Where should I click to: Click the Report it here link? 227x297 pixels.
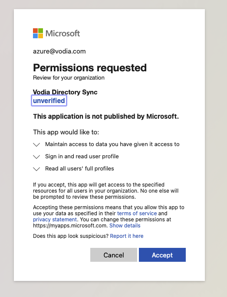[127, 236]
